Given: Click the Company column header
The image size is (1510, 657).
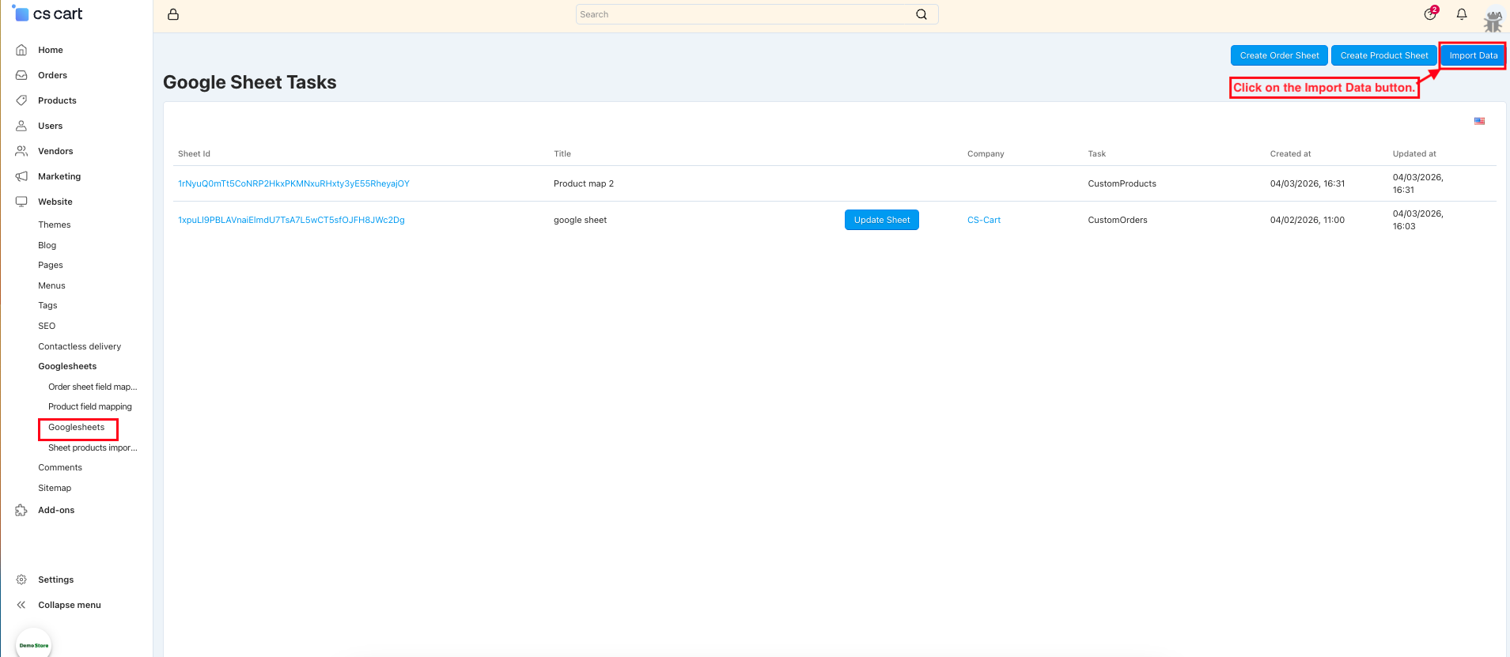Looking at the screenshot, I should tap(986, 153).
